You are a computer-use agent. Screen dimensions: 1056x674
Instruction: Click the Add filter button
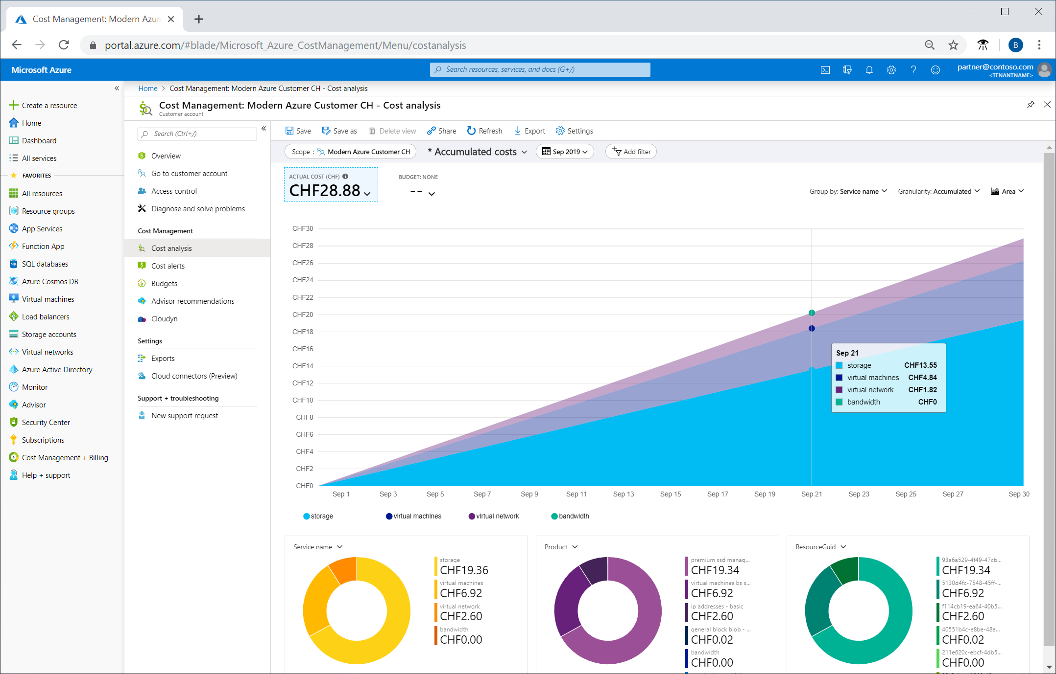pyautogui.click(x=631, y=152)
